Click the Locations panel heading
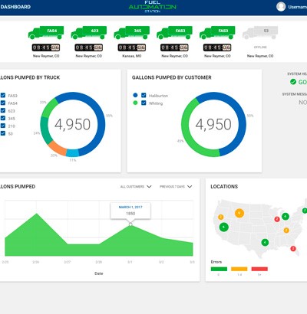Viewport: 307px width, 314px height. (224, 187)
